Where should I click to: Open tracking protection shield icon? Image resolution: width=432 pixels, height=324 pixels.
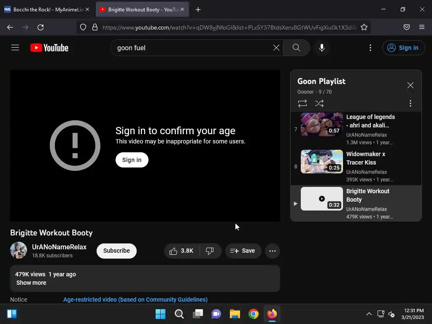[x=83, y=27]
